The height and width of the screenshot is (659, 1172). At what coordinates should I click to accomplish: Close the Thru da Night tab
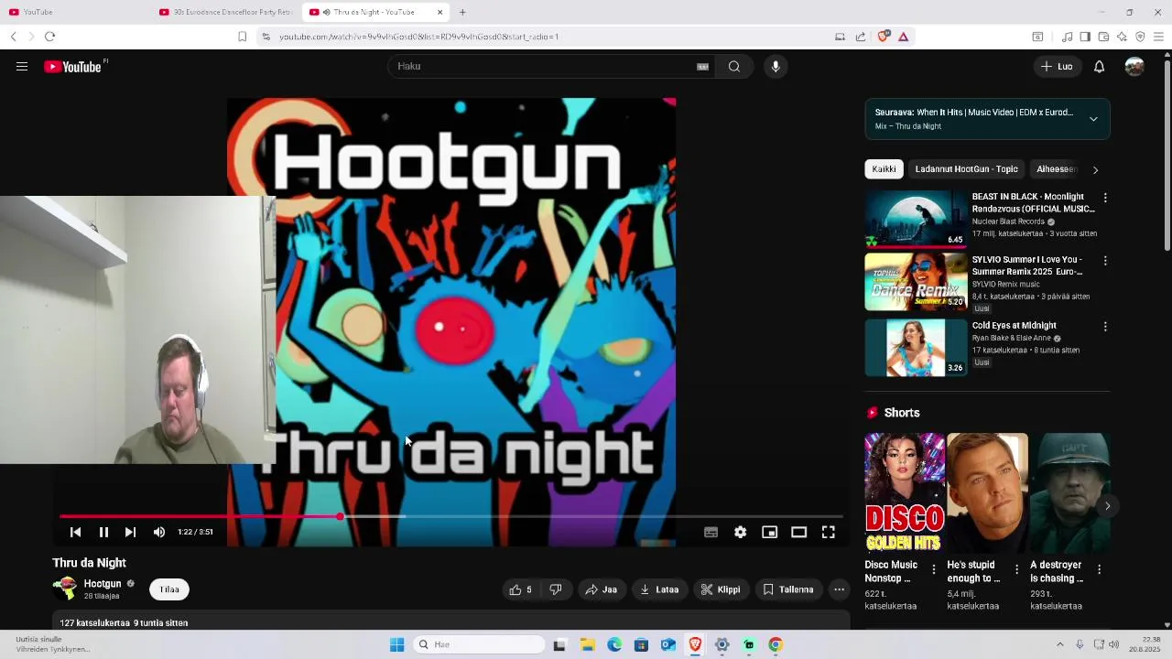[x=439, y=12]
